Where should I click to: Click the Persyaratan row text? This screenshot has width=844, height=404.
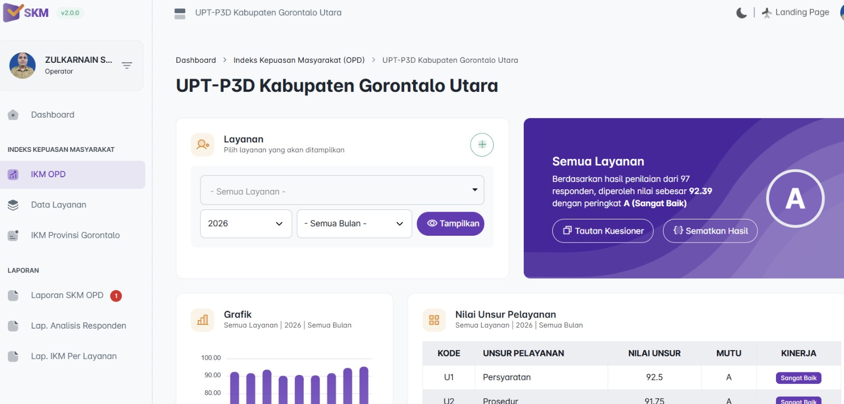pyautogui.click(x=507, y=377)
